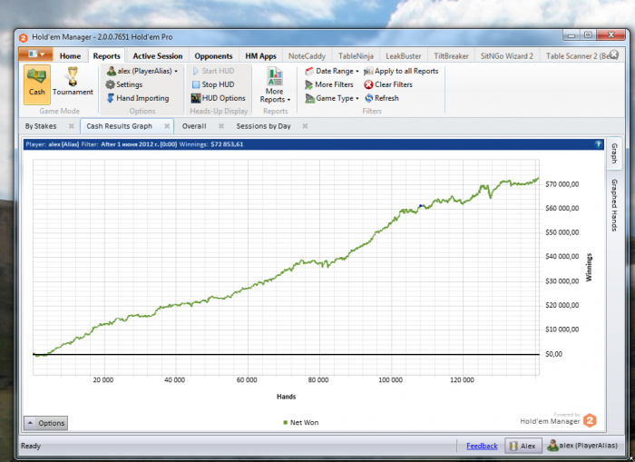Click alex (PlayerAlias) in status bar

coord(582,446)
